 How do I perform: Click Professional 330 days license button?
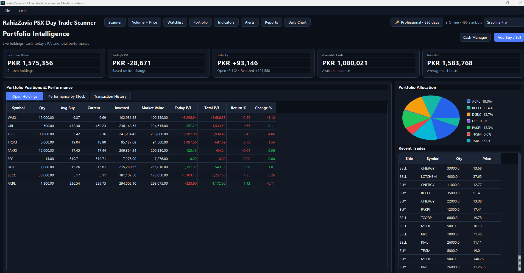pyautogui.click(x=417, y=22)
